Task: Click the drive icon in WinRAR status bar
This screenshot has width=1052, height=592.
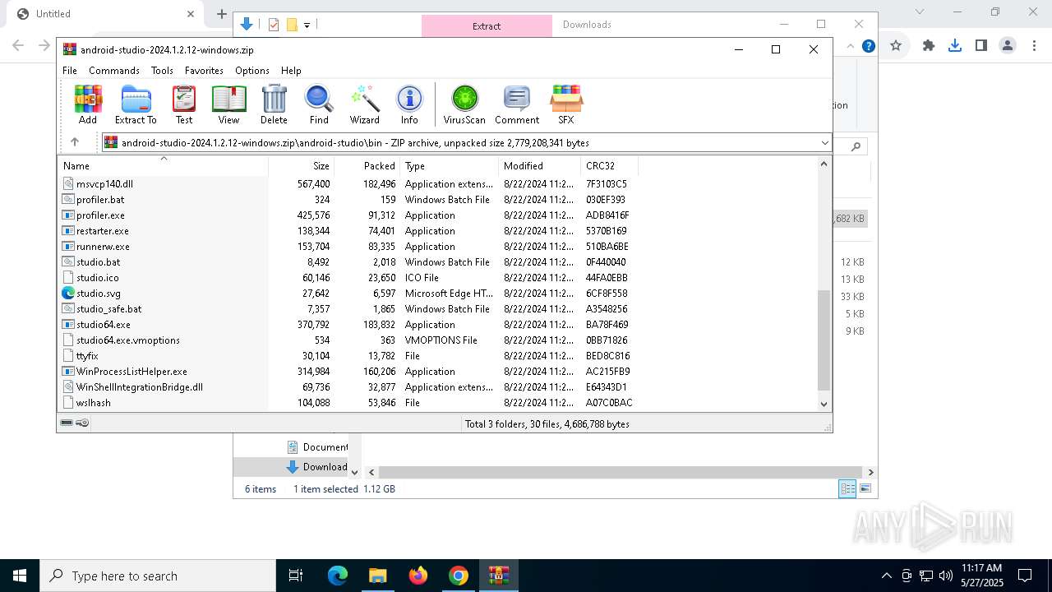Action: 67,423
